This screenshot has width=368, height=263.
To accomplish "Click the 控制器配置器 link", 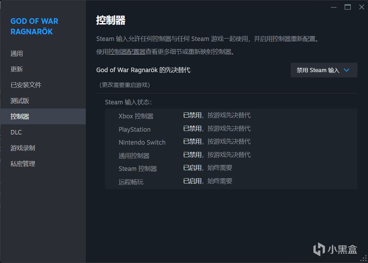I will (x=127, y=52).
